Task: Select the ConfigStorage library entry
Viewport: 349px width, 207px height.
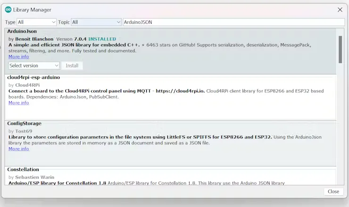Action: click(x=170, y=143)
